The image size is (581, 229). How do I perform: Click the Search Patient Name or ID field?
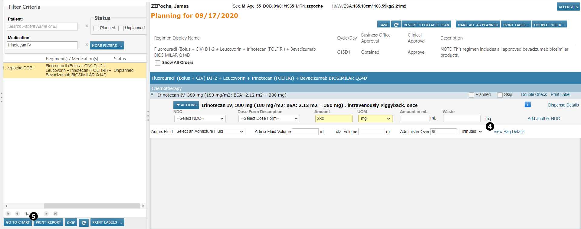coord(42,27)
